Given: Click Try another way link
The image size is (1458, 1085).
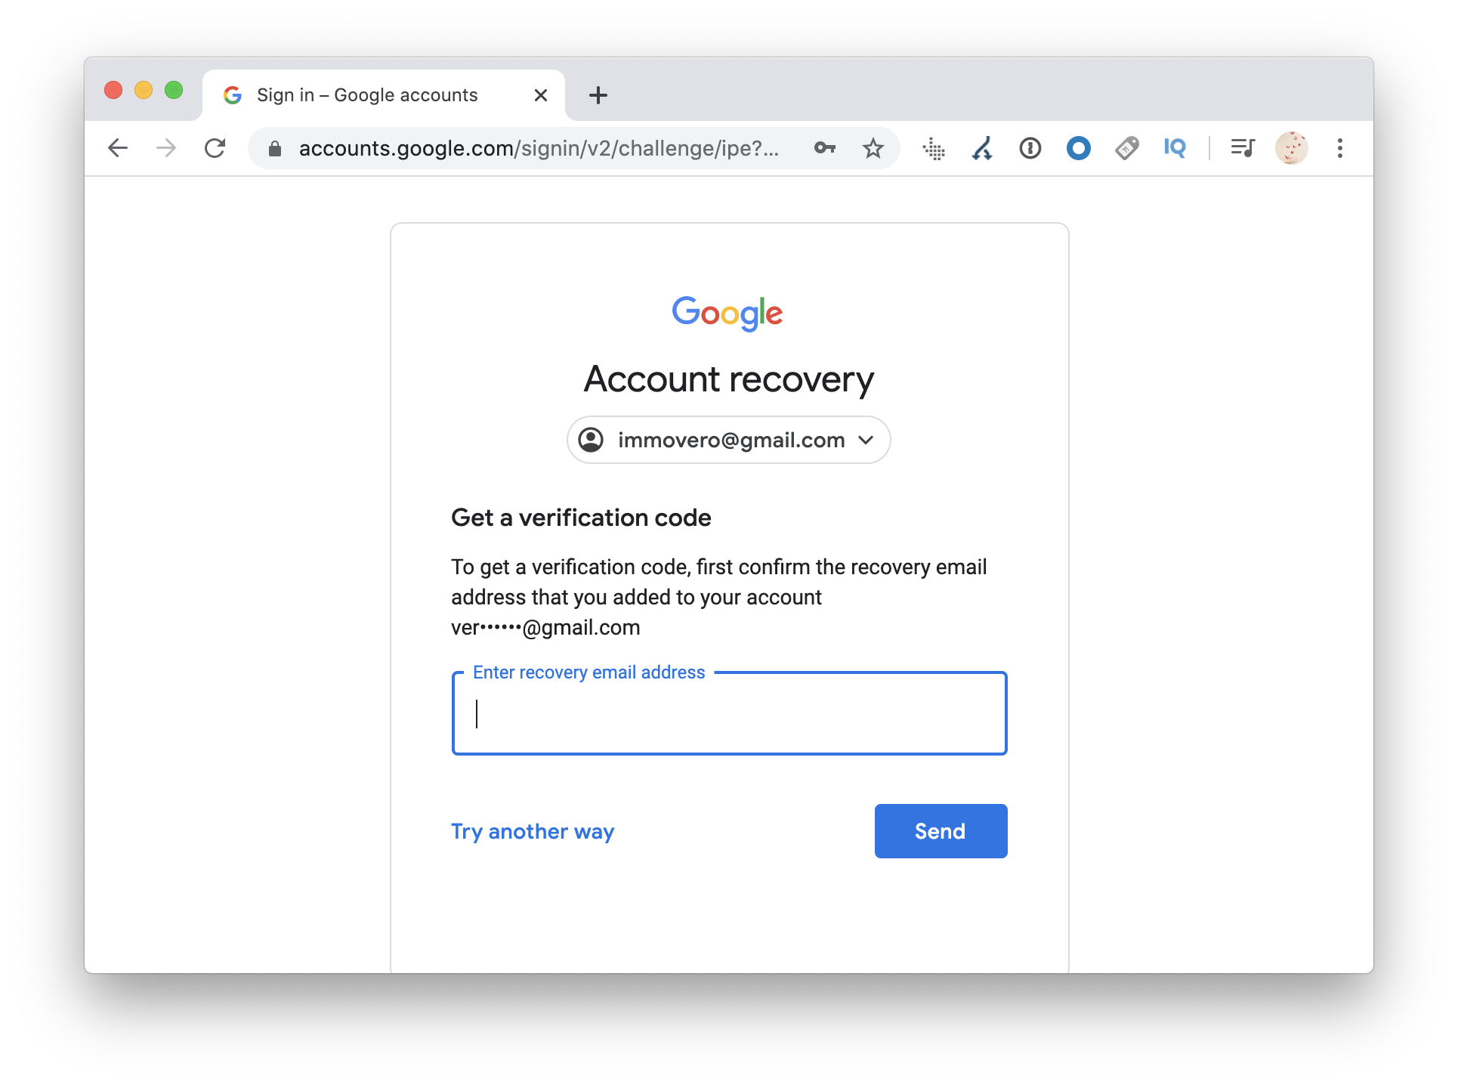Looking at the screenshot, I should [532, 831].
